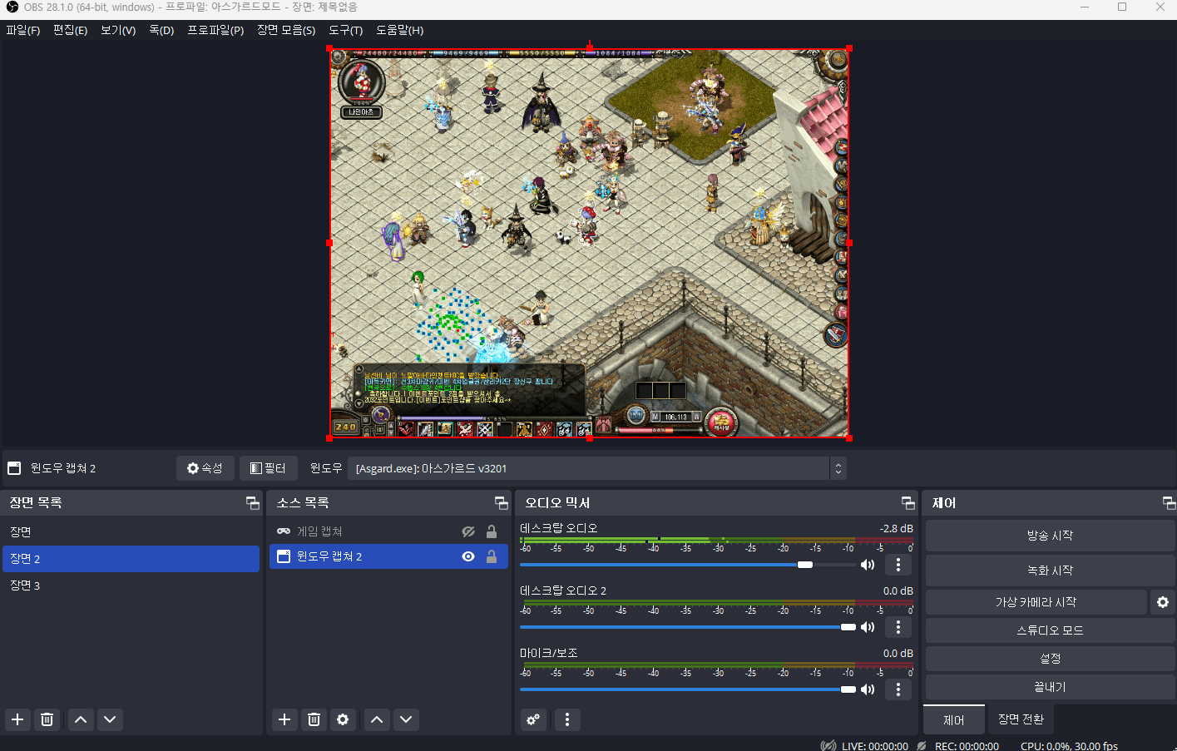This screenshot has height=751, width=1177.
Task: Select the 윈도우 캡쳐 2 source row
Action: coord(388,556)
